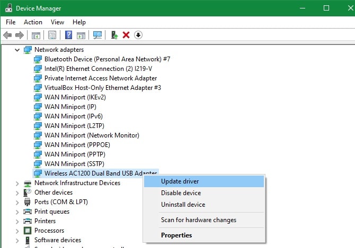Collapse the Network adapters tree node

coord(17,50)
